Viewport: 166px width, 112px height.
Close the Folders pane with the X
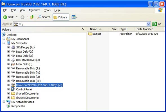82,29
